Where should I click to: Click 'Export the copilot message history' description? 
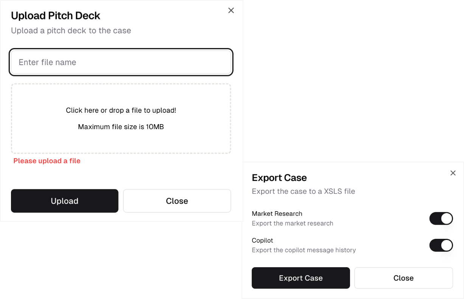tap(304, 250)
